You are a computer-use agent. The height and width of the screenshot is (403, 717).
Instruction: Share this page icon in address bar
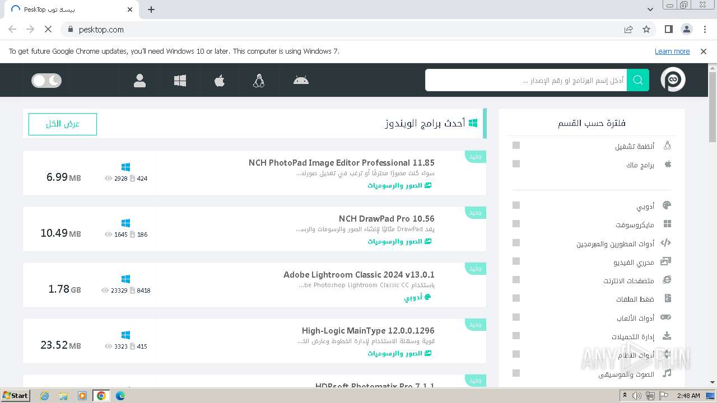pyautogui.click(x=628, y=29)
